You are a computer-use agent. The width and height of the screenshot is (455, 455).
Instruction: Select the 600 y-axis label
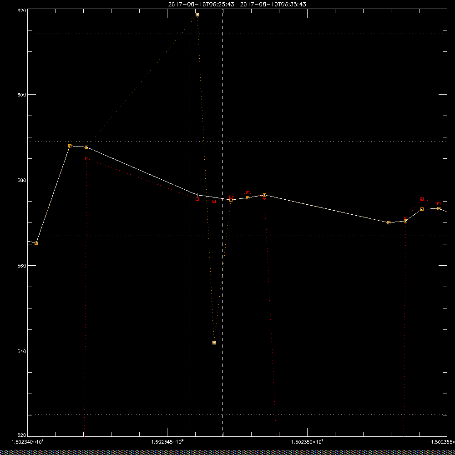pos(22,95)
